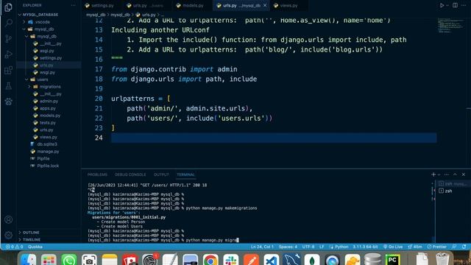Click errors and warnings count in status bar

[14, 247]
